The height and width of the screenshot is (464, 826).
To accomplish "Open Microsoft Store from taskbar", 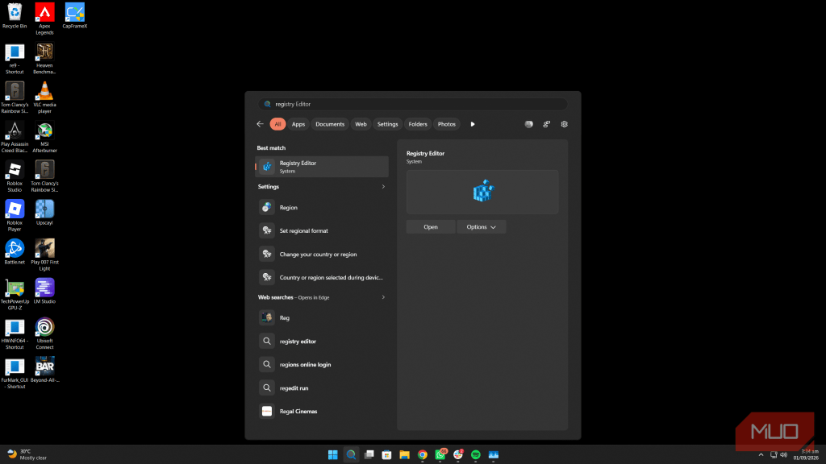I will (386, 454).
